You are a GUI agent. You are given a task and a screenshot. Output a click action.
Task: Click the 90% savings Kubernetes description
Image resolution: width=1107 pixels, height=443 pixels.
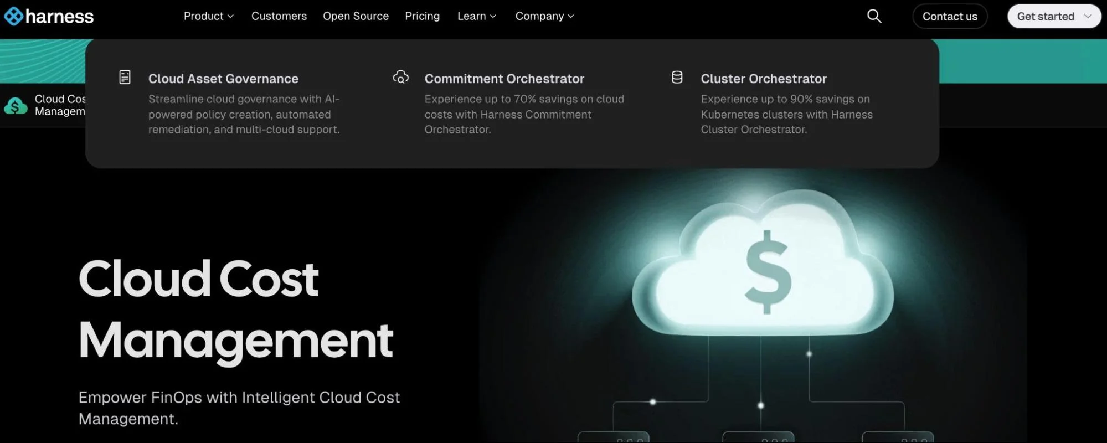click(x=786, y=114)
